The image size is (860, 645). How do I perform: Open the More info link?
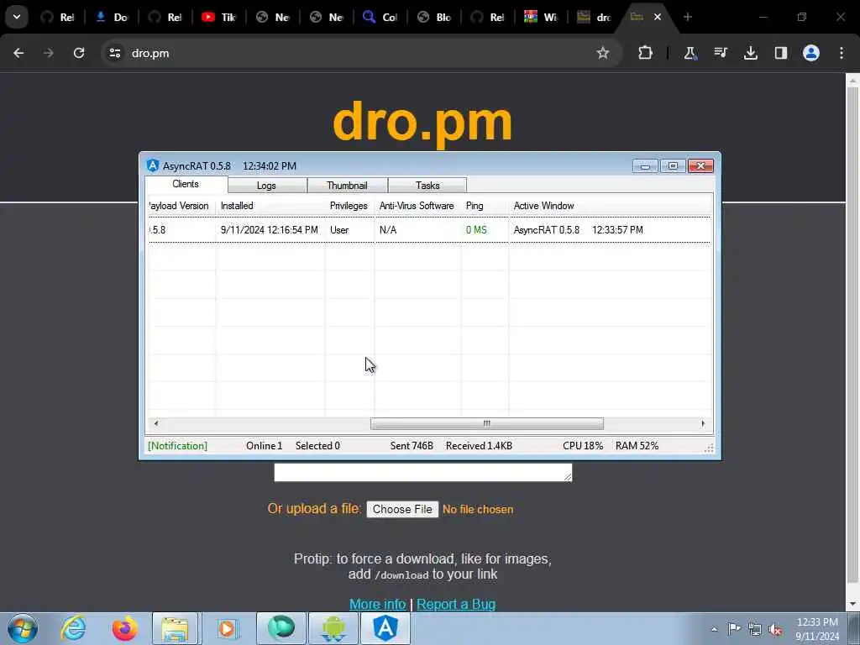(x=377, y=604)
